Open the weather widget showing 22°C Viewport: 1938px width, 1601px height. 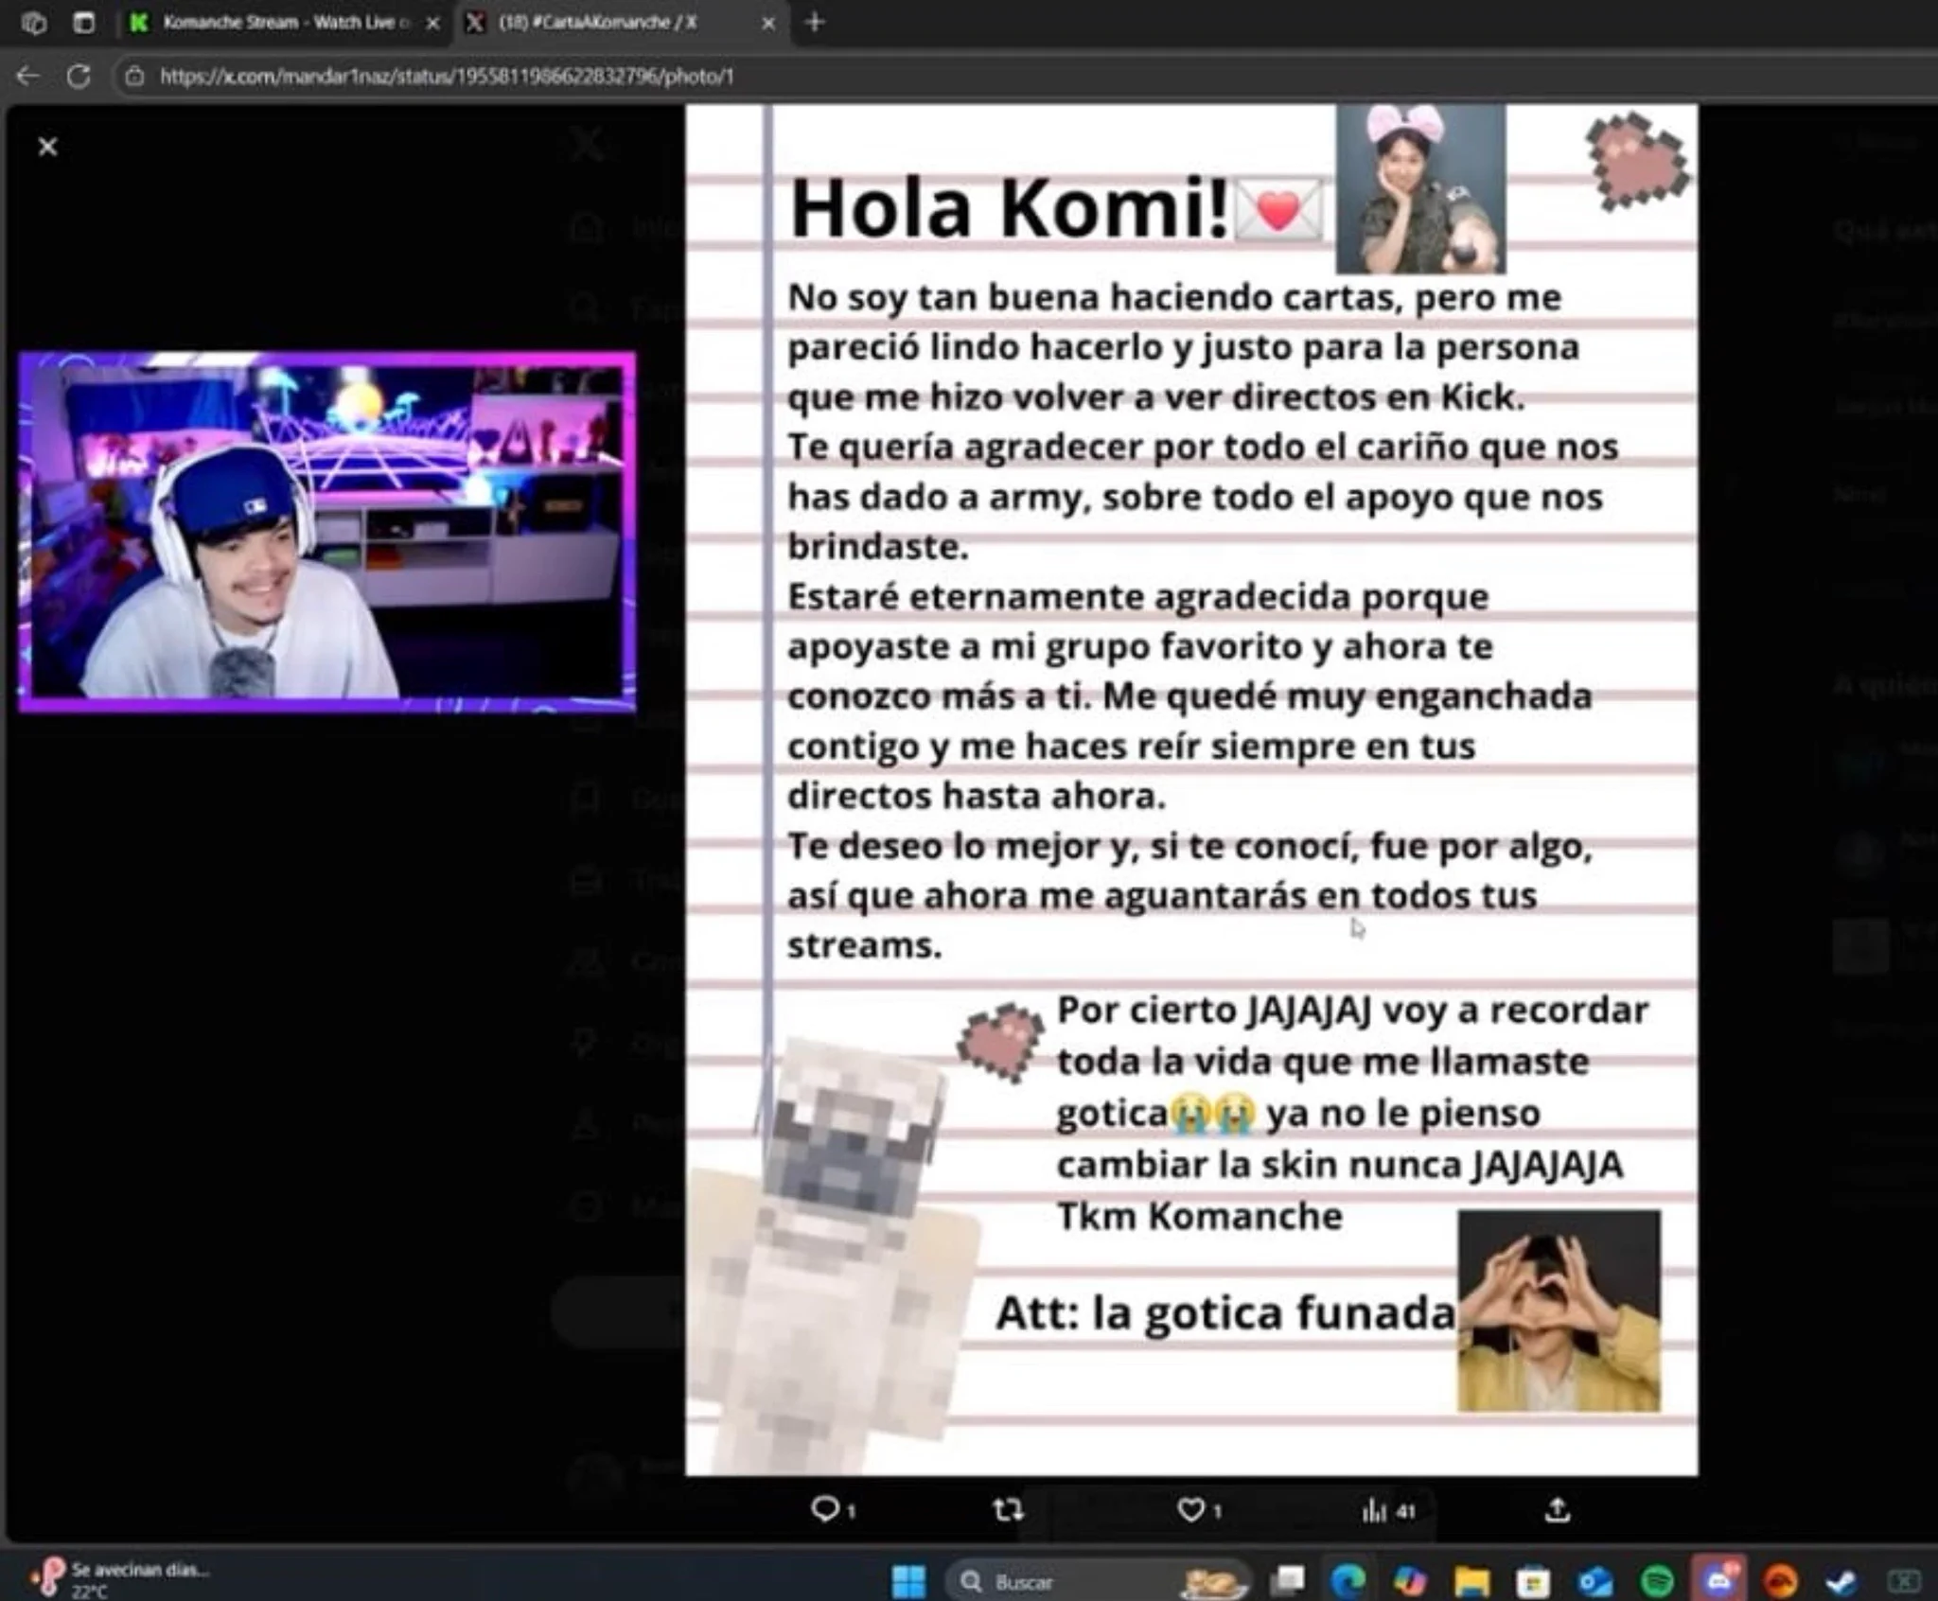(118, 1579)
